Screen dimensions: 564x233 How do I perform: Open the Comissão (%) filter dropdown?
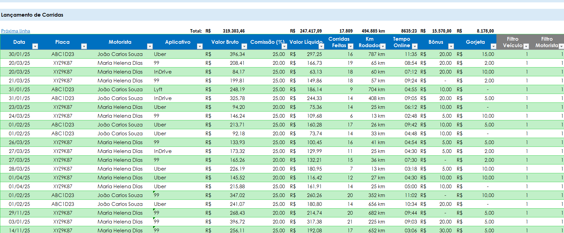click(x=285, y=46)
